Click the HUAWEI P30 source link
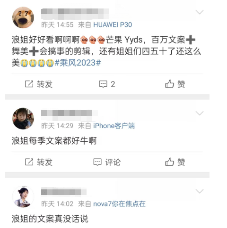This screenshot has width=227, height=228. [113, 25]
